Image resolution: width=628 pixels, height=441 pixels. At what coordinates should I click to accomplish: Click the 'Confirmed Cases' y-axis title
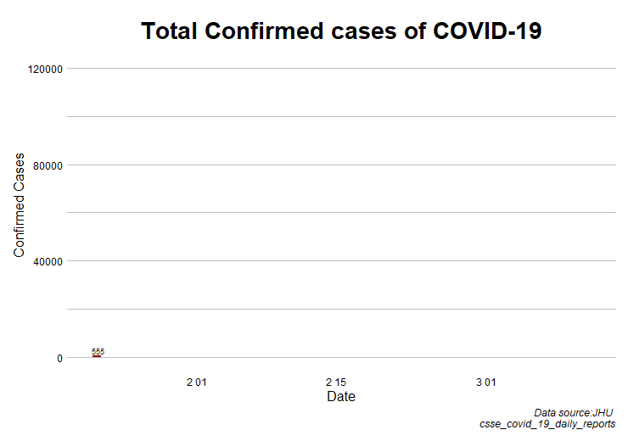point(20,206)
